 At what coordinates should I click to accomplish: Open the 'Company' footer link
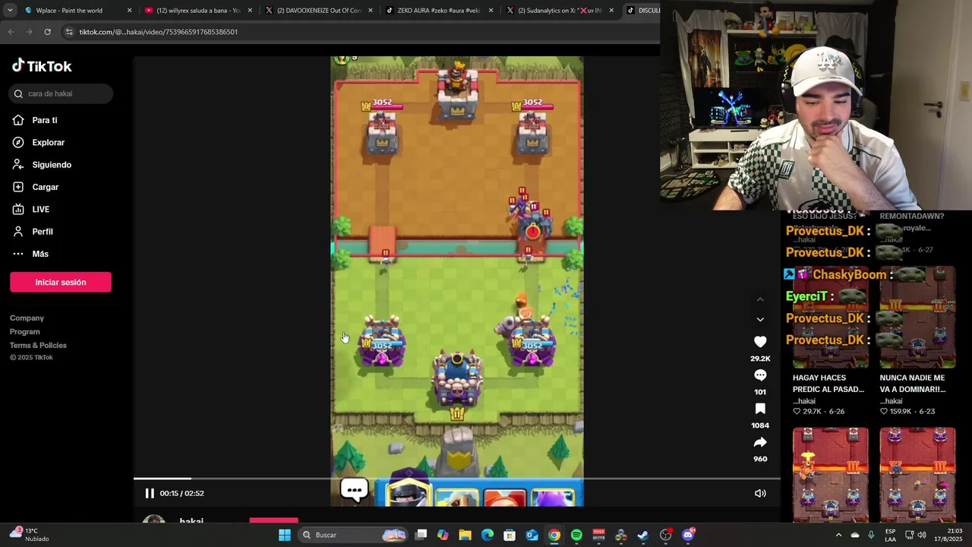click(27, 318)
